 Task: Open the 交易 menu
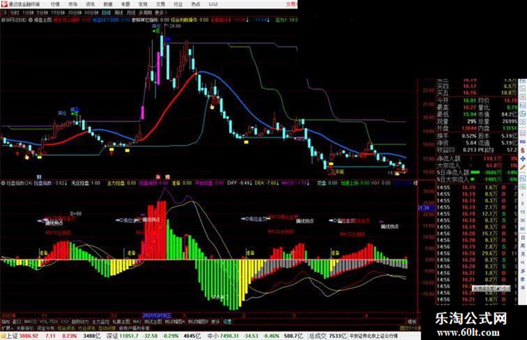[161, 4]
